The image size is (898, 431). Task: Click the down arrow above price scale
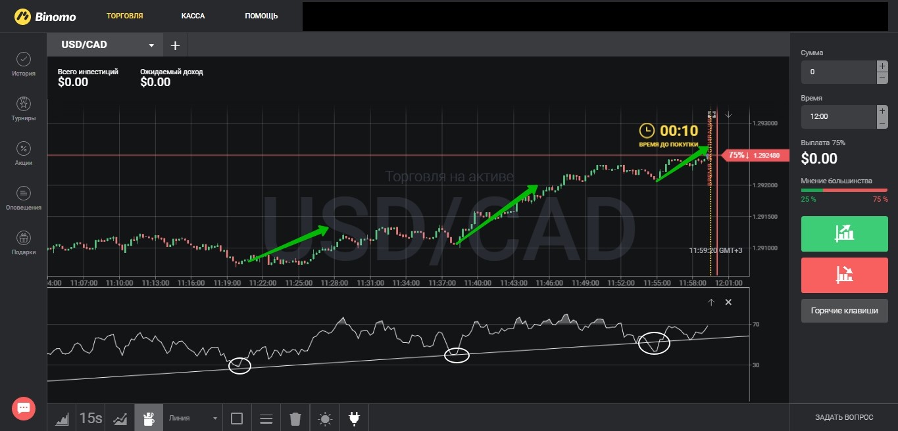click(728, 115)
